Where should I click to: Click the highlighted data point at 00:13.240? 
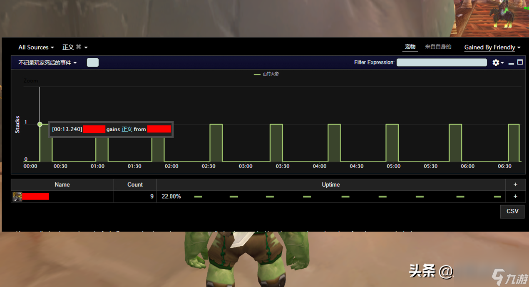(40, 124)
